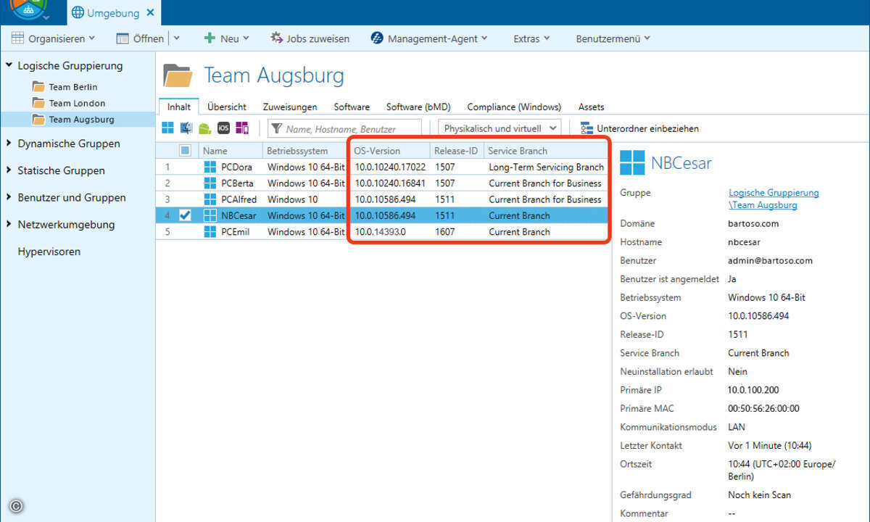The width and height of the screenshot is (870, 522).
Task: Click the Windows icon next to PCEmil
Action: (x=210, y=232)
